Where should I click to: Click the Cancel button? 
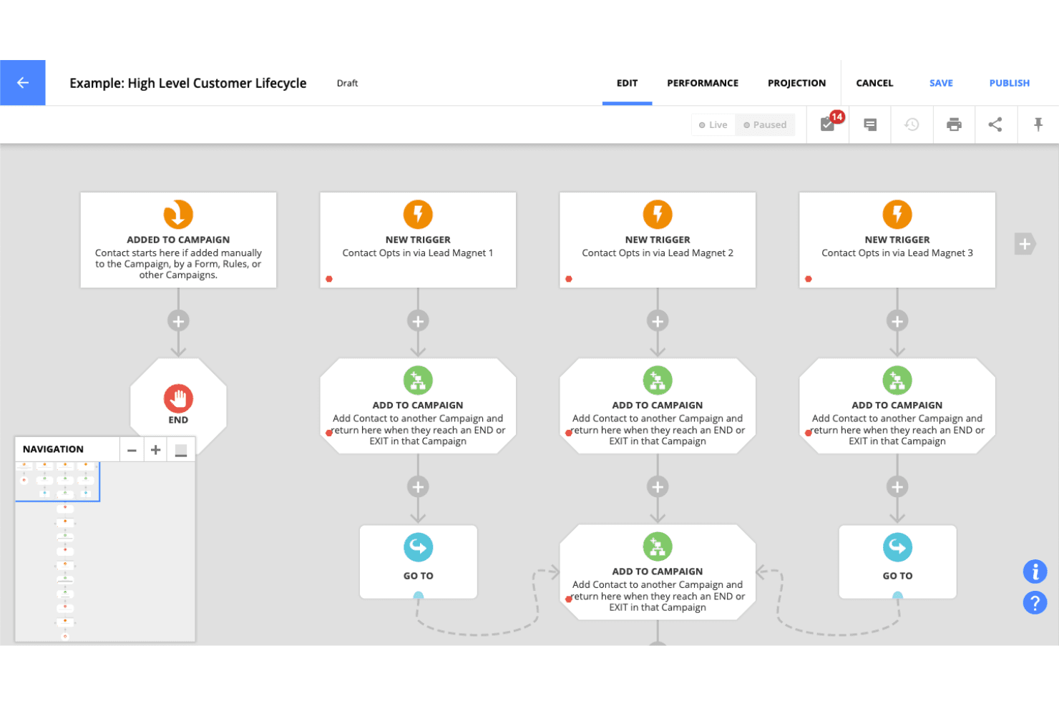(x=874, y=83)
